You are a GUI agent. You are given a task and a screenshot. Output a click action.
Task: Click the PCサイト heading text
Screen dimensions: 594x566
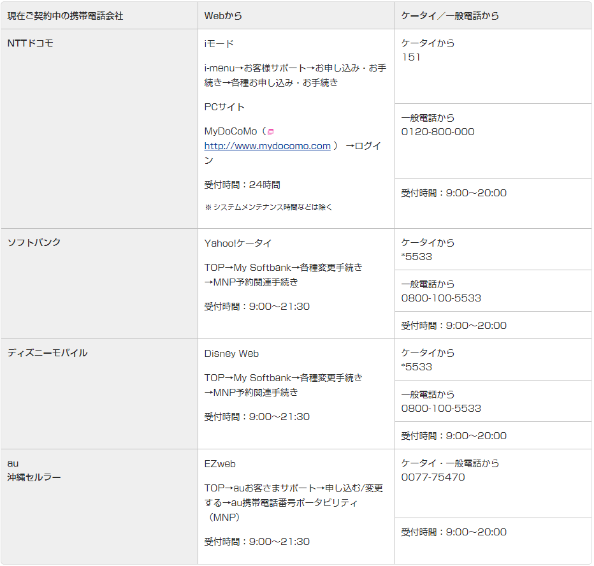(x=224, y=107)
